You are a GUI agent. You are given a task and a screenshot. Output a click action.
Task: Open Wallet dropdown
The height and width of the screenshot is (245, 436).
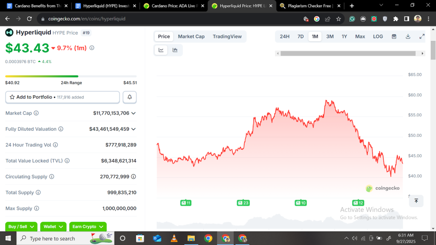pos(53,227)
